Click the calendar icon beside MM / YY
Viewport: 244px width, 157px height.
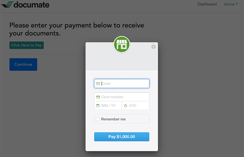click(x=98, y=106)
